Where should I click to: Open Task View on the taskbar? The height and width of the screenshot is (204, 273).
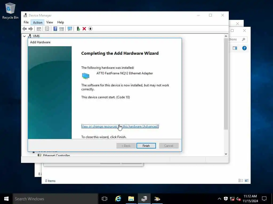105,199
